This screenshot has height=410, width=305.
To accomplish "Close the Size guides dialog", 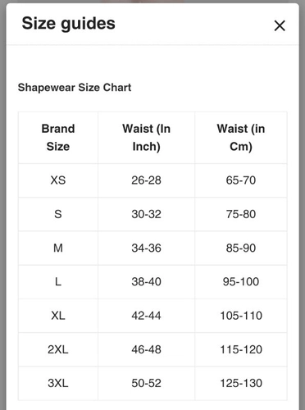I will click(280, 26).
